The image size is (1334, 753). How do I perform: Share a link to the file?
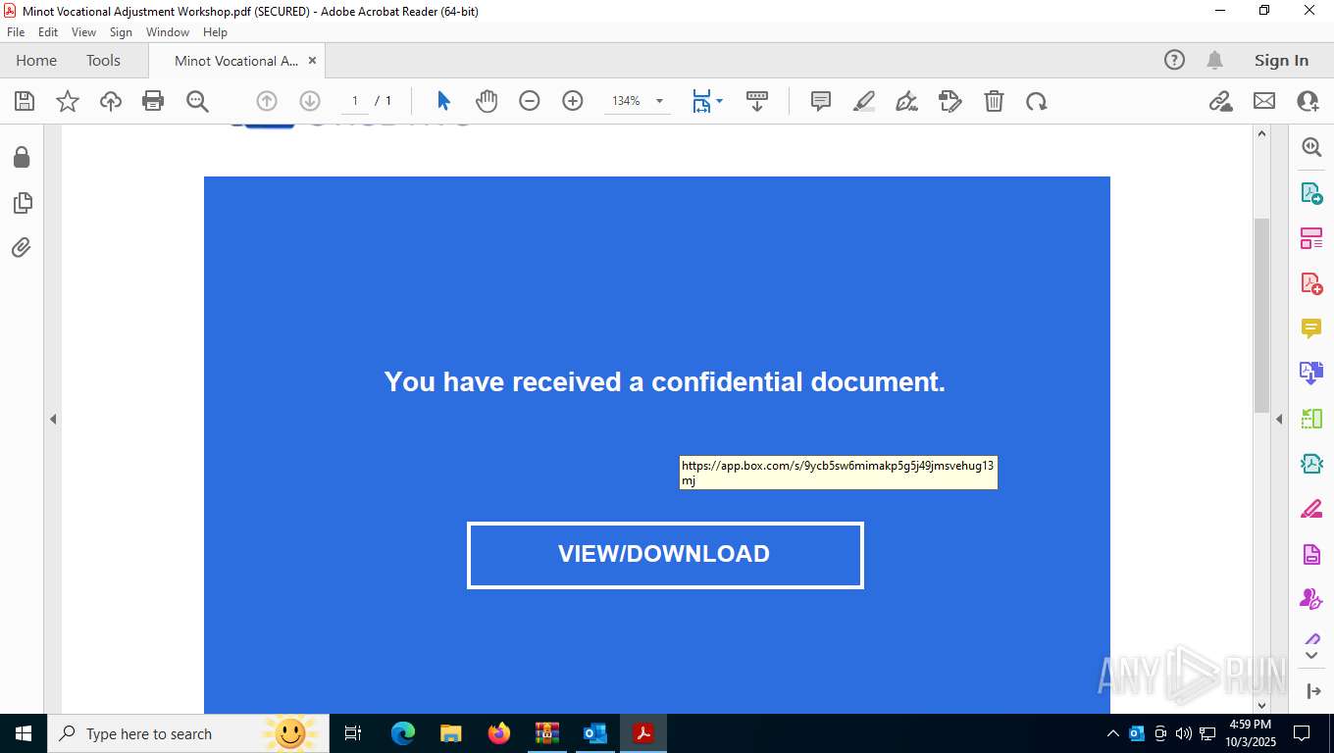click(x=1221, y=101)
